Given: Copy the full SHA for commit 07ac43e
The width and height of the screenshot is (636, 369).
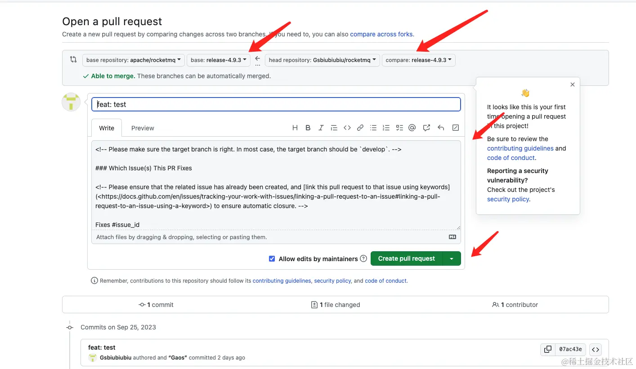Looking at the screenshot, I should (x=547, y=349).
